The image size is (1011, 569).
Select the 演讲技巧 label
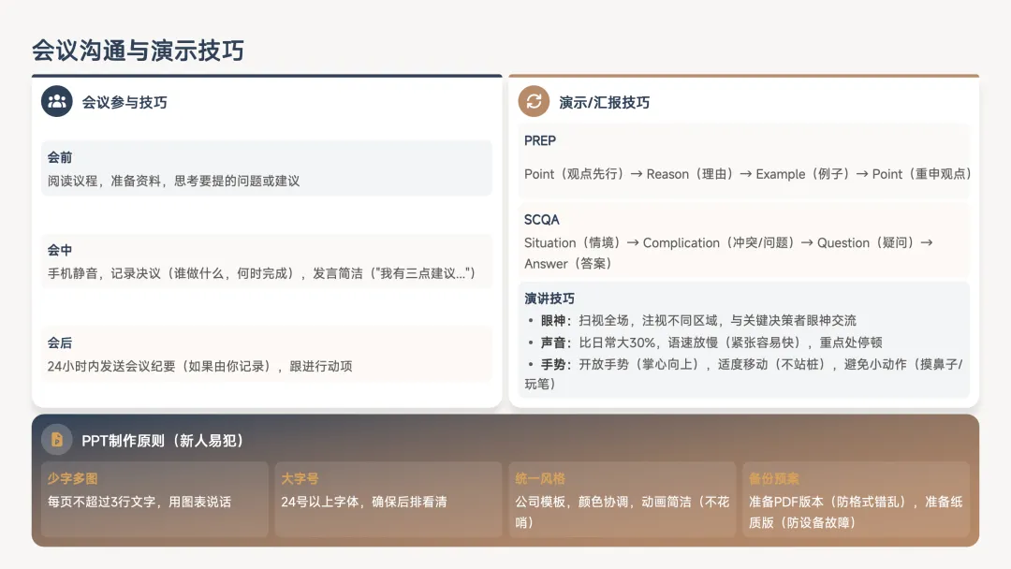tap(549, 299)
